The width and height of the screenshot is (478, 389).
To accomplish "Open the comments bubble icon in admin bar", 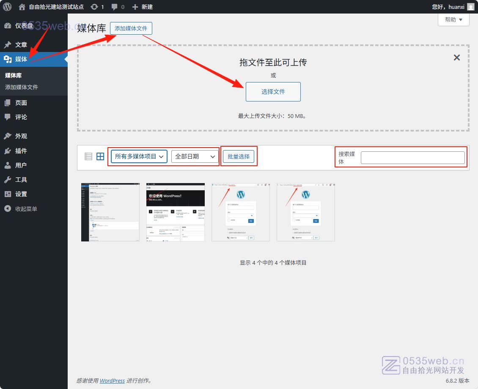I will [115, 7].
